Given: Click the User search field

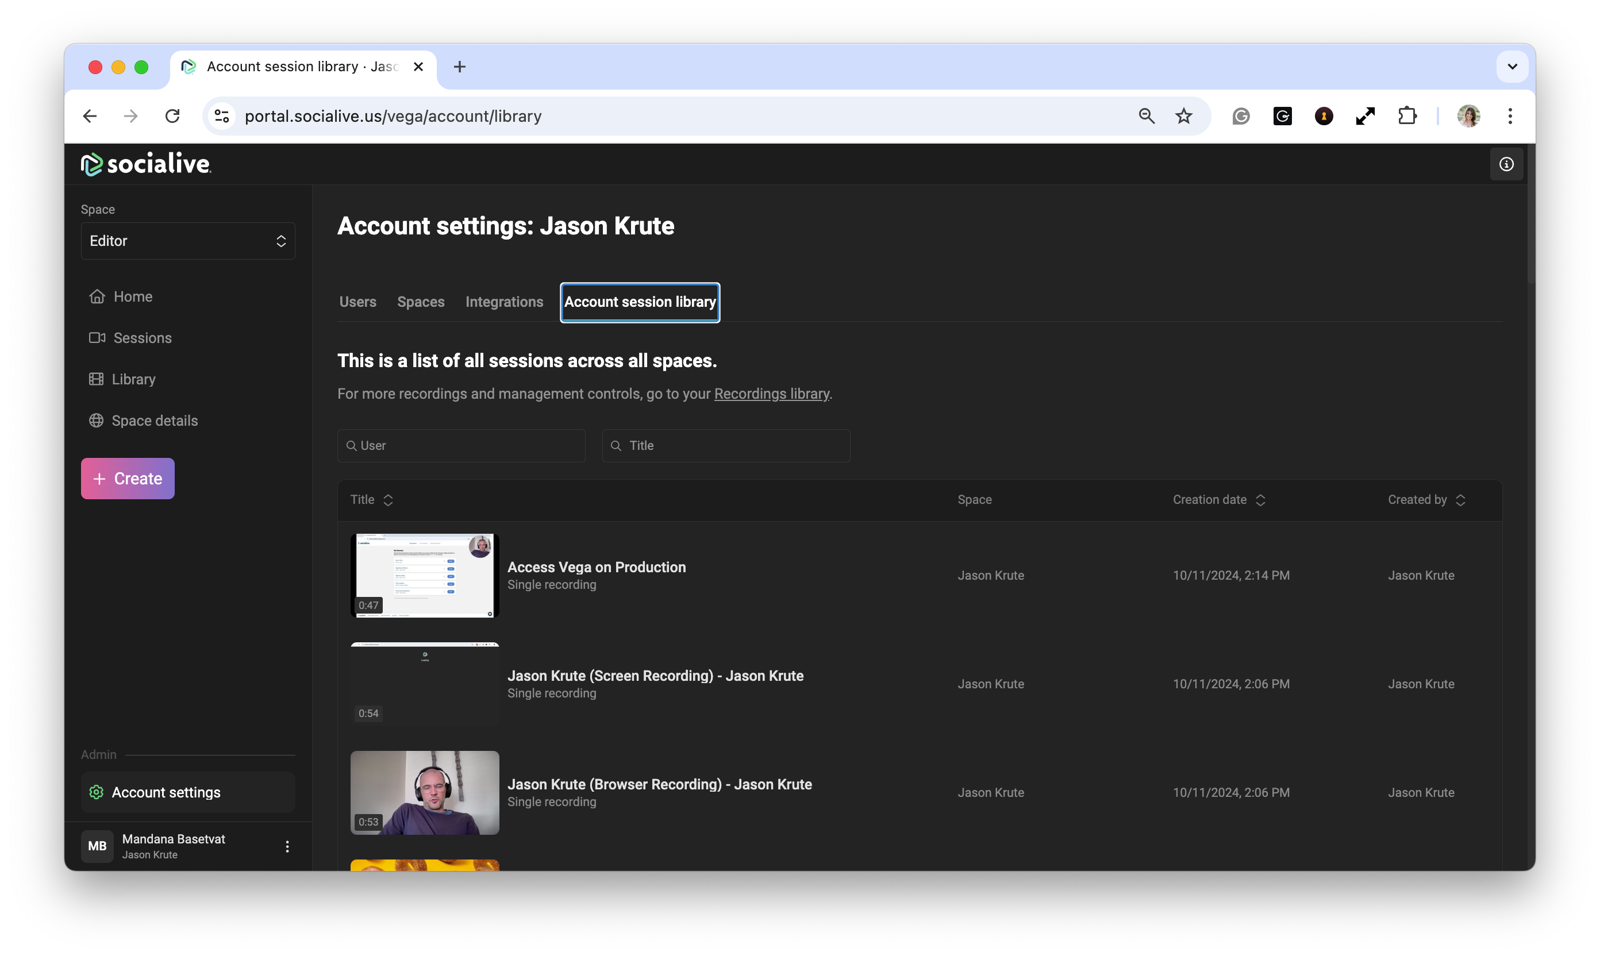Looking at the screenshot, I should pos(461,445).
